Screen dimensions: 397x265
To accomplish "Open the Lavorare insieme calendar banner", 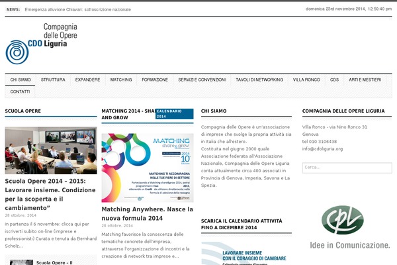I will (246, 253).
